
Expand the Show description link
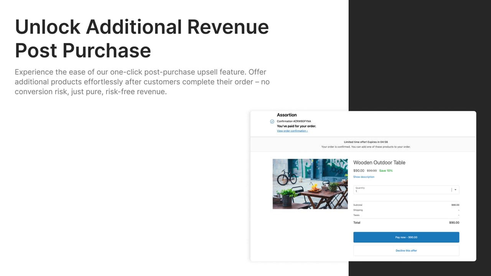coord(364,177)
